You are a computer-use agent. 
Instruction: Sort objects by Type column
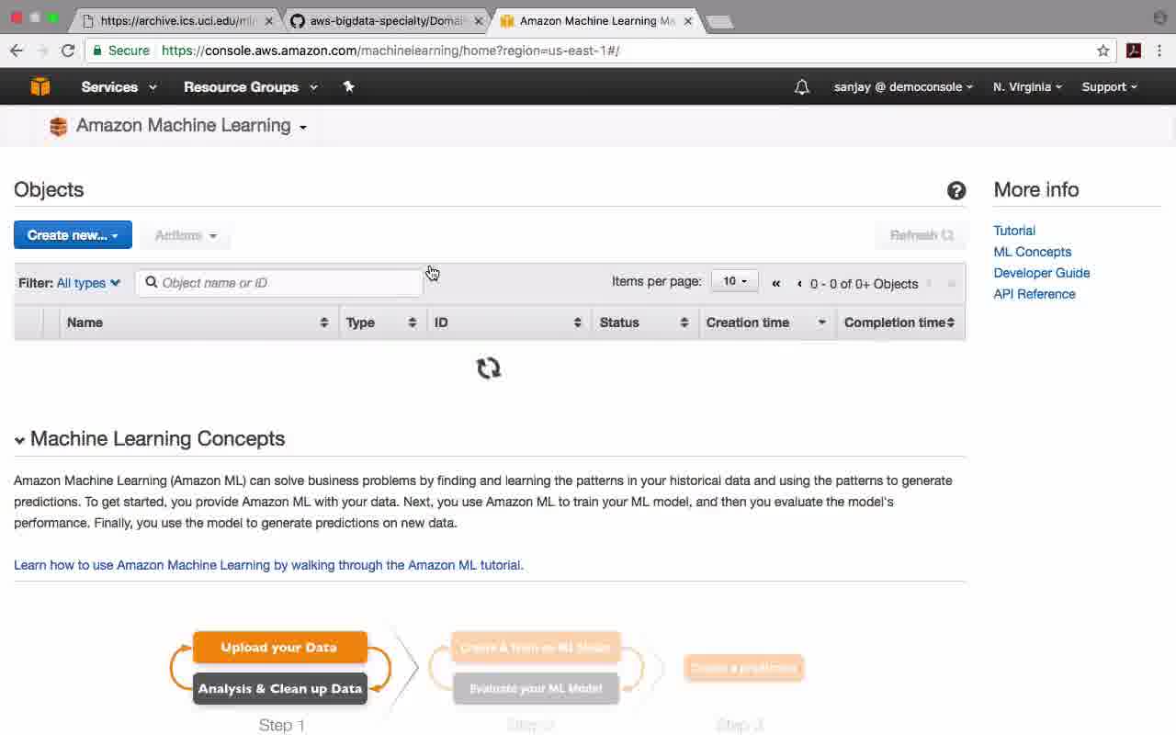pyautogui.click(x=382, y=322)
